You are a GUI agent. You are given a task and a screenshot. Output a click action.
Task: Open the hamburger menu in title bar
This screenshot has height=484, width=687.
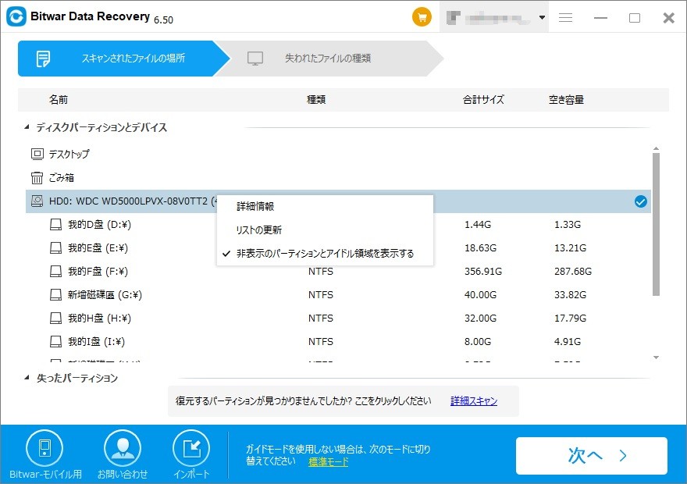pos(566,18)
